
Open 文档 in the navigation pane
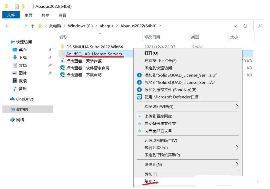pos(22,65)
